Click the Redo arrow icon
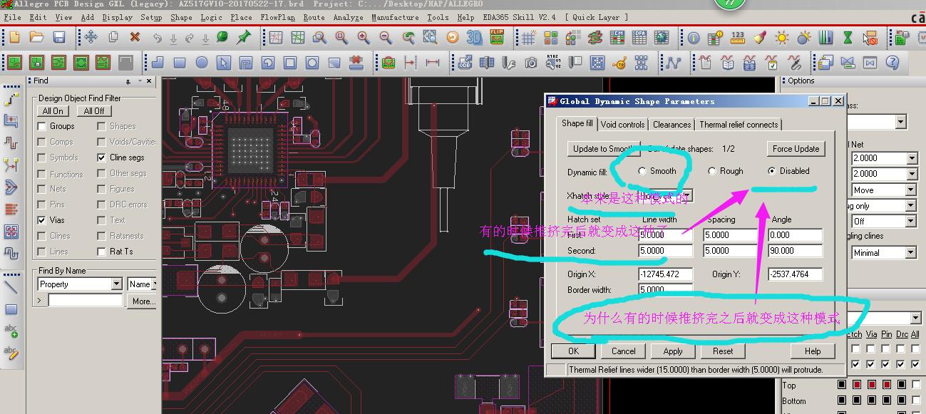The image size is (926, 414). click(190, 37)
